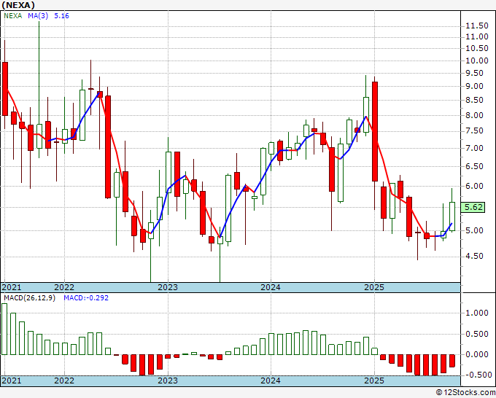Click the tallest MACD bar at far left

[4, 329]
